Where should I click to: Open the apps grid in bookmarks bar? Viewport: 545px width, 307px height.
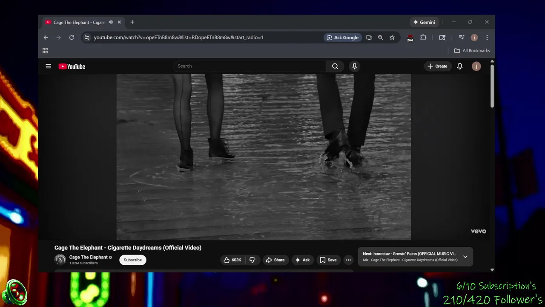(x=45, y=51)
